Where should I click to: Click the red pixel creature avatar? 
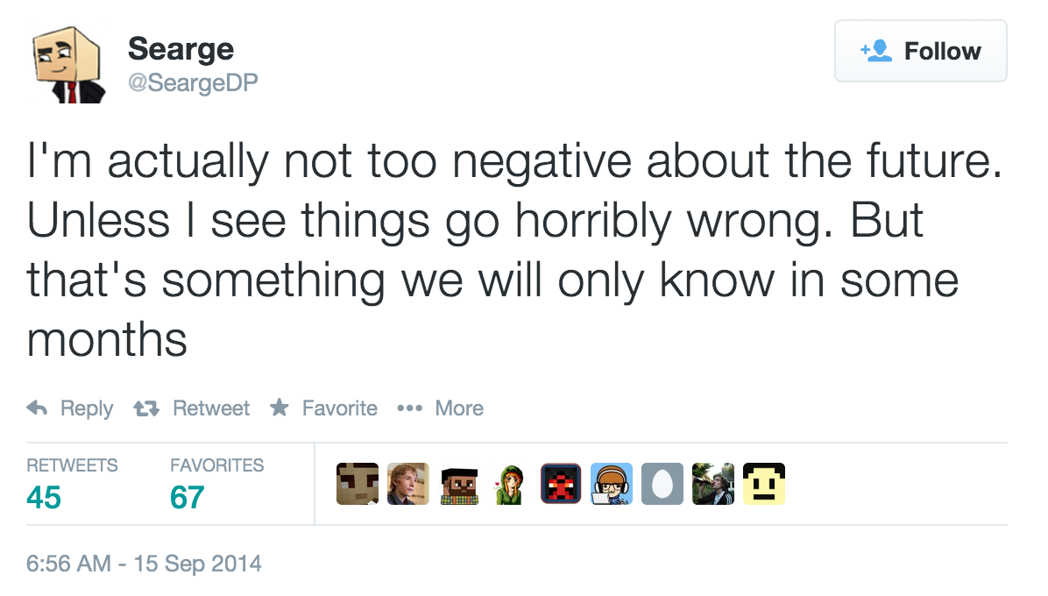561,484
